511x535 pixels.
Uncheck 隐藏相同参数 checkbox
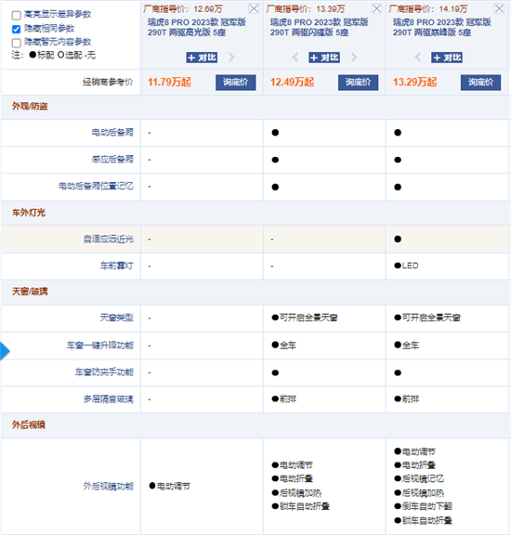pyautogui.click(x=17, y=30)
